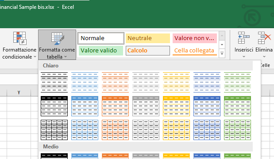Image resolution: width=274 pixels, height=159 pixels.
Task: Apply the Valore valido cell style
Action: (101, 51)
